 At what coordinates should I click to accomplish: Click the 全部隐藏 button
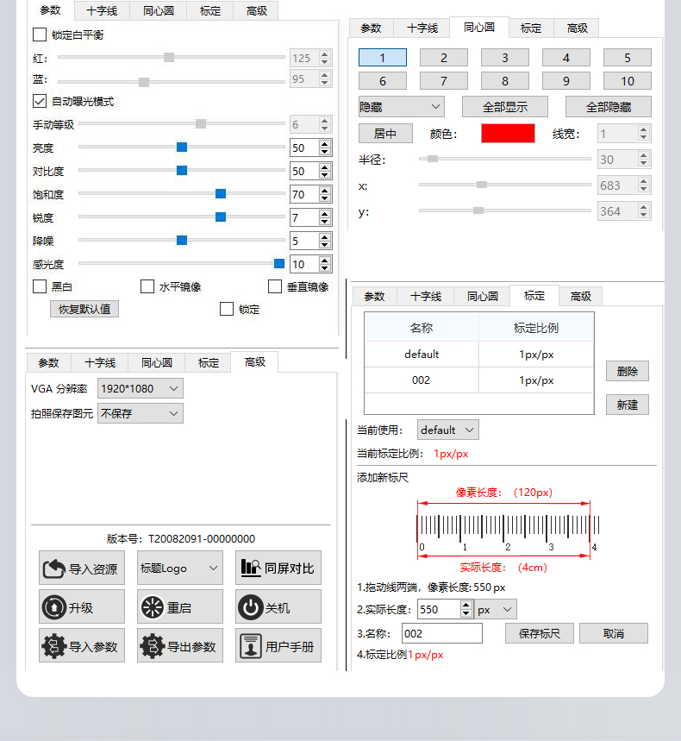click(x=609, y=107)
